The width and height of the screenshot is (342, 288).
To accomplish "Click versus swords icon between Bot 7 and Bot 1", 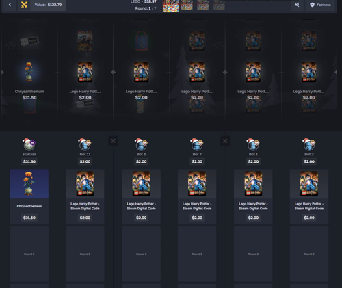I will click(225, 141).
